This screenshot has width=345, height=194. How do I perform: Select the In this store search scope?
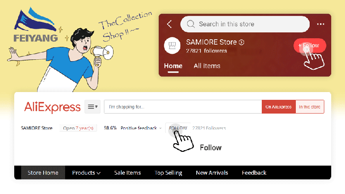point(310,107)
